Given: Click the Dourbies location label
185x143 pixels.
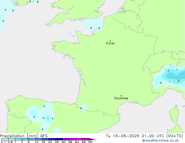Looking at the screenshot, I should coord(121,98).
